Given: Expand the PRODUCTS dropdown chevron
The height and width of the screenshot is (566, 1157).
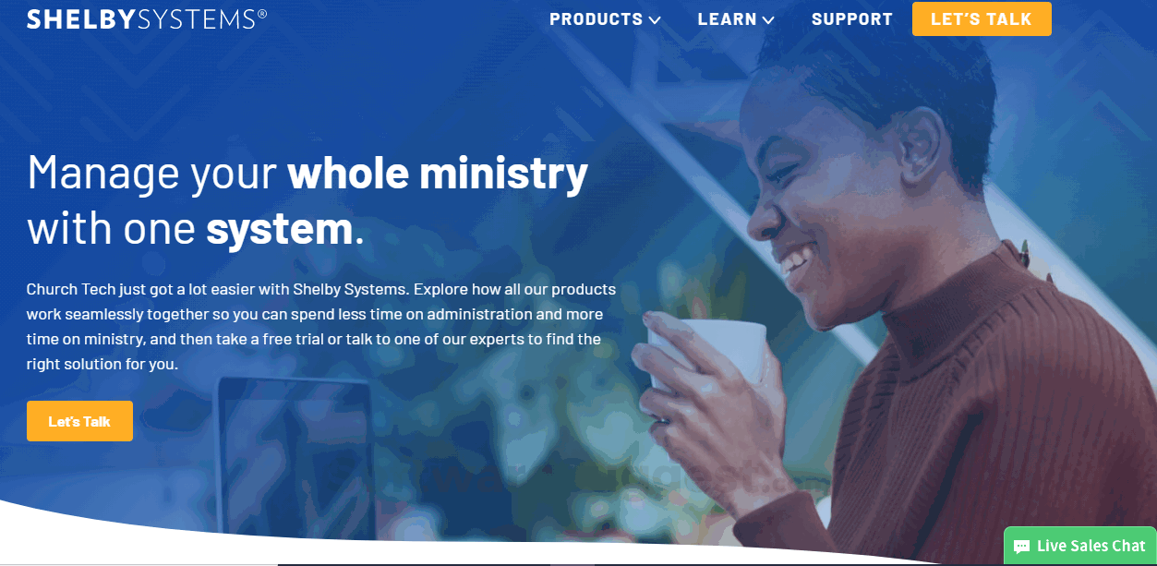Looking at the screenshot, I should coord(655,20).
